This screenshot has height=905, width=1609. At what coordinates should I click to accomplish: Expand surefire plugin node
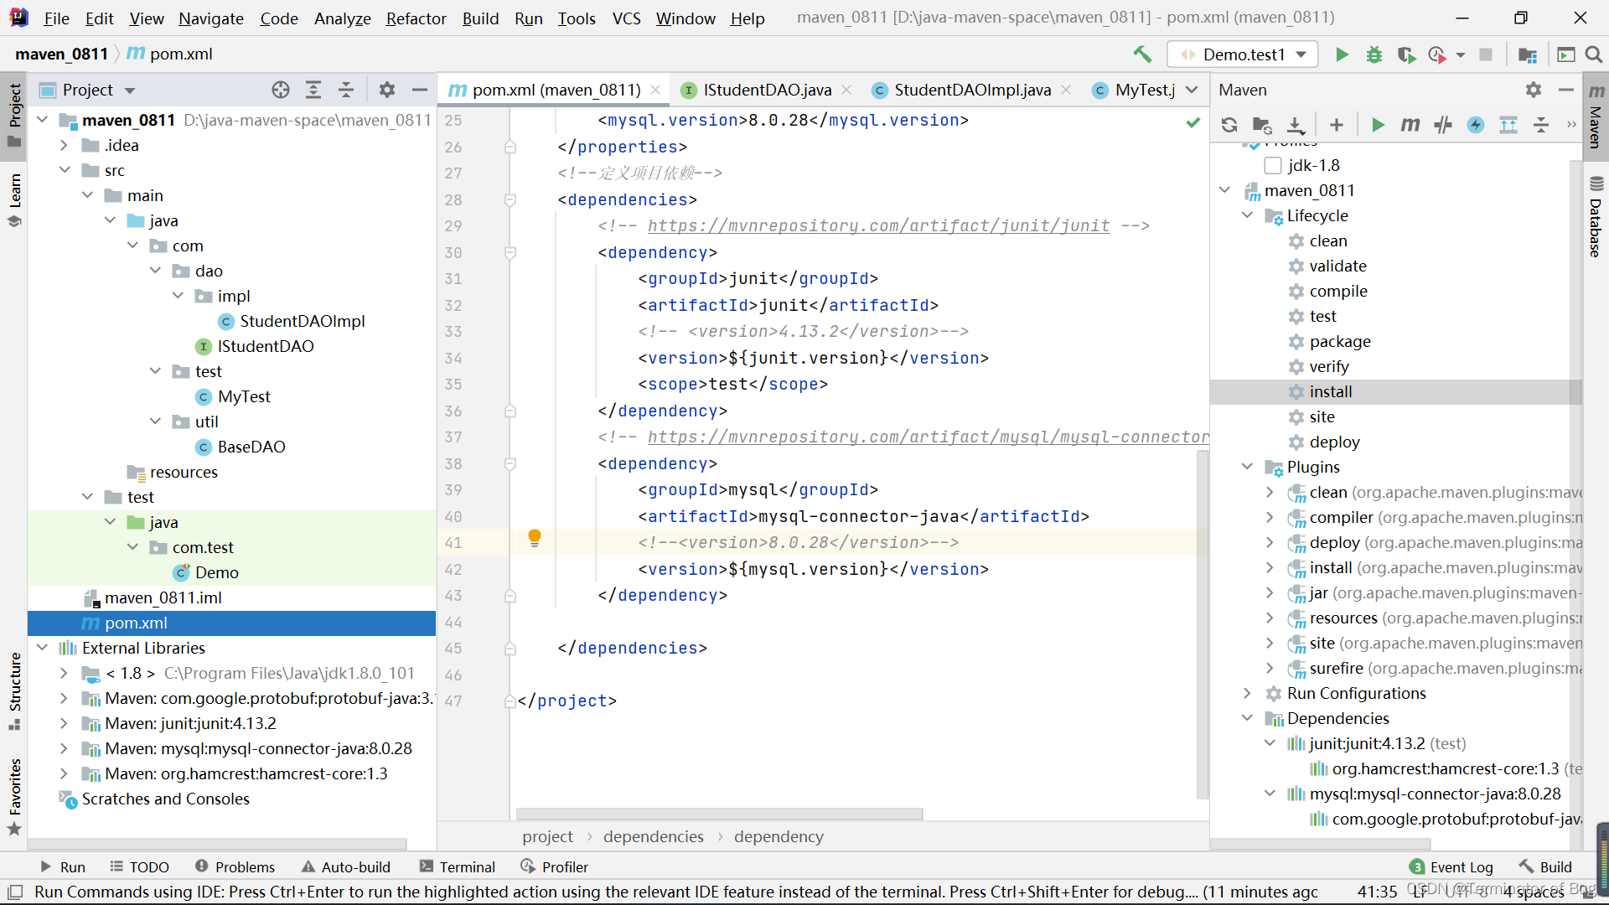[x=1270, y=668]
